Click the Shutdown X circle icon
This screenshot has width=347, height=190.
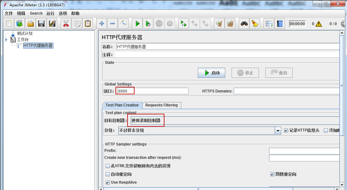click(170, 24)
